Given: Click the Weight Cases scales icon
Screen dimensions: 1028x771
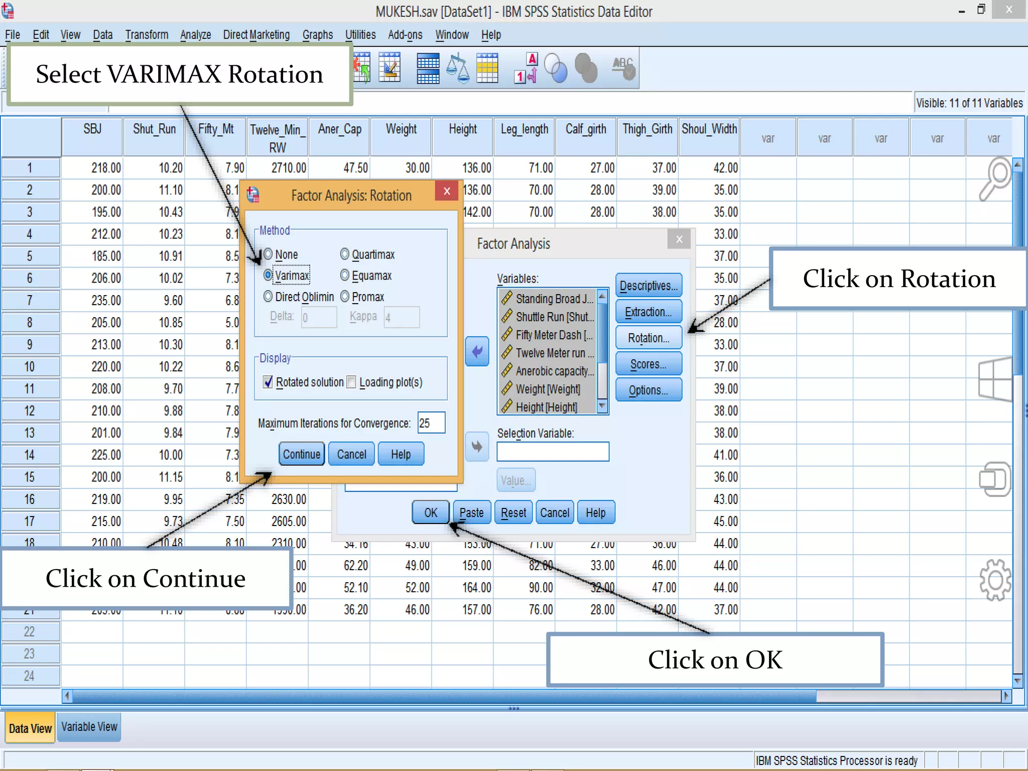Looking at the screenshot, I should (x=458, y=67).
